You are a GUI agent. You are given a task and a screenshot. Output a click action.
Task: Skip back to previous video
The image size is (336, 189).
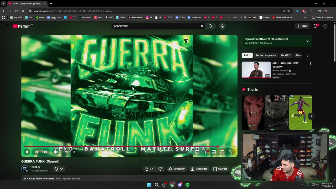pyautogui.click(x=37, y=152)
